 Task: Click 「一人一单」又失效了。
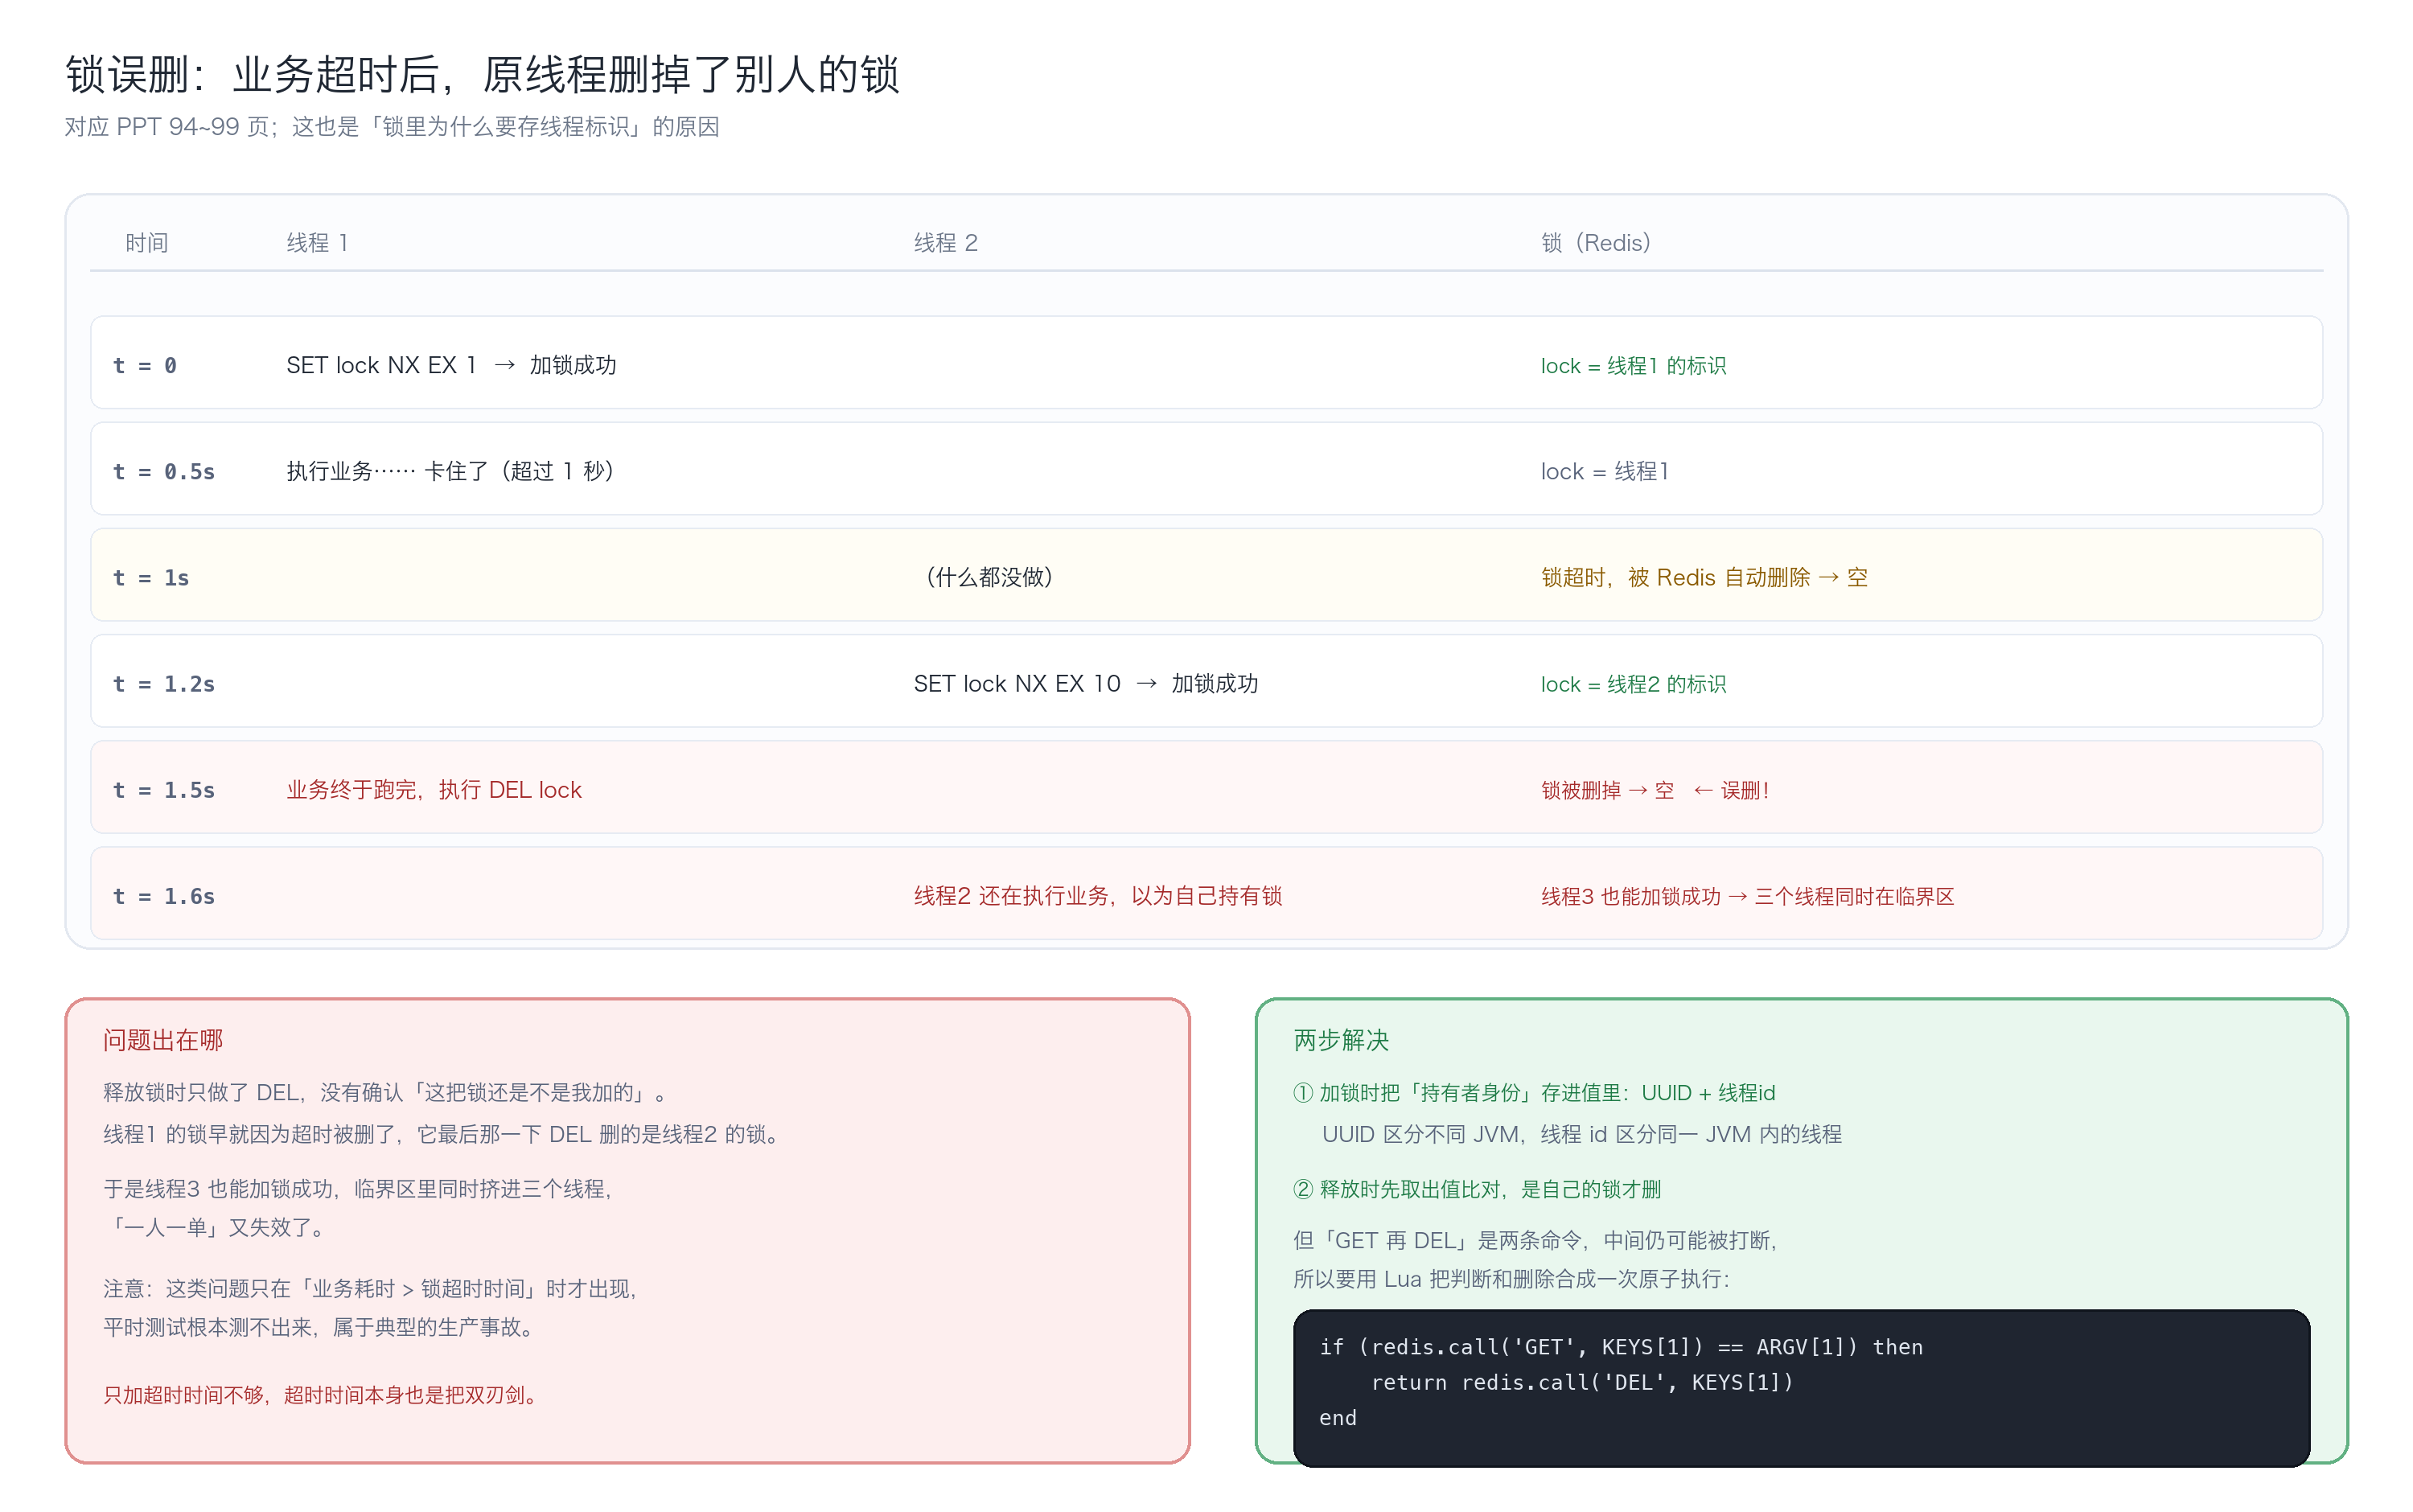coord(217,1227)
